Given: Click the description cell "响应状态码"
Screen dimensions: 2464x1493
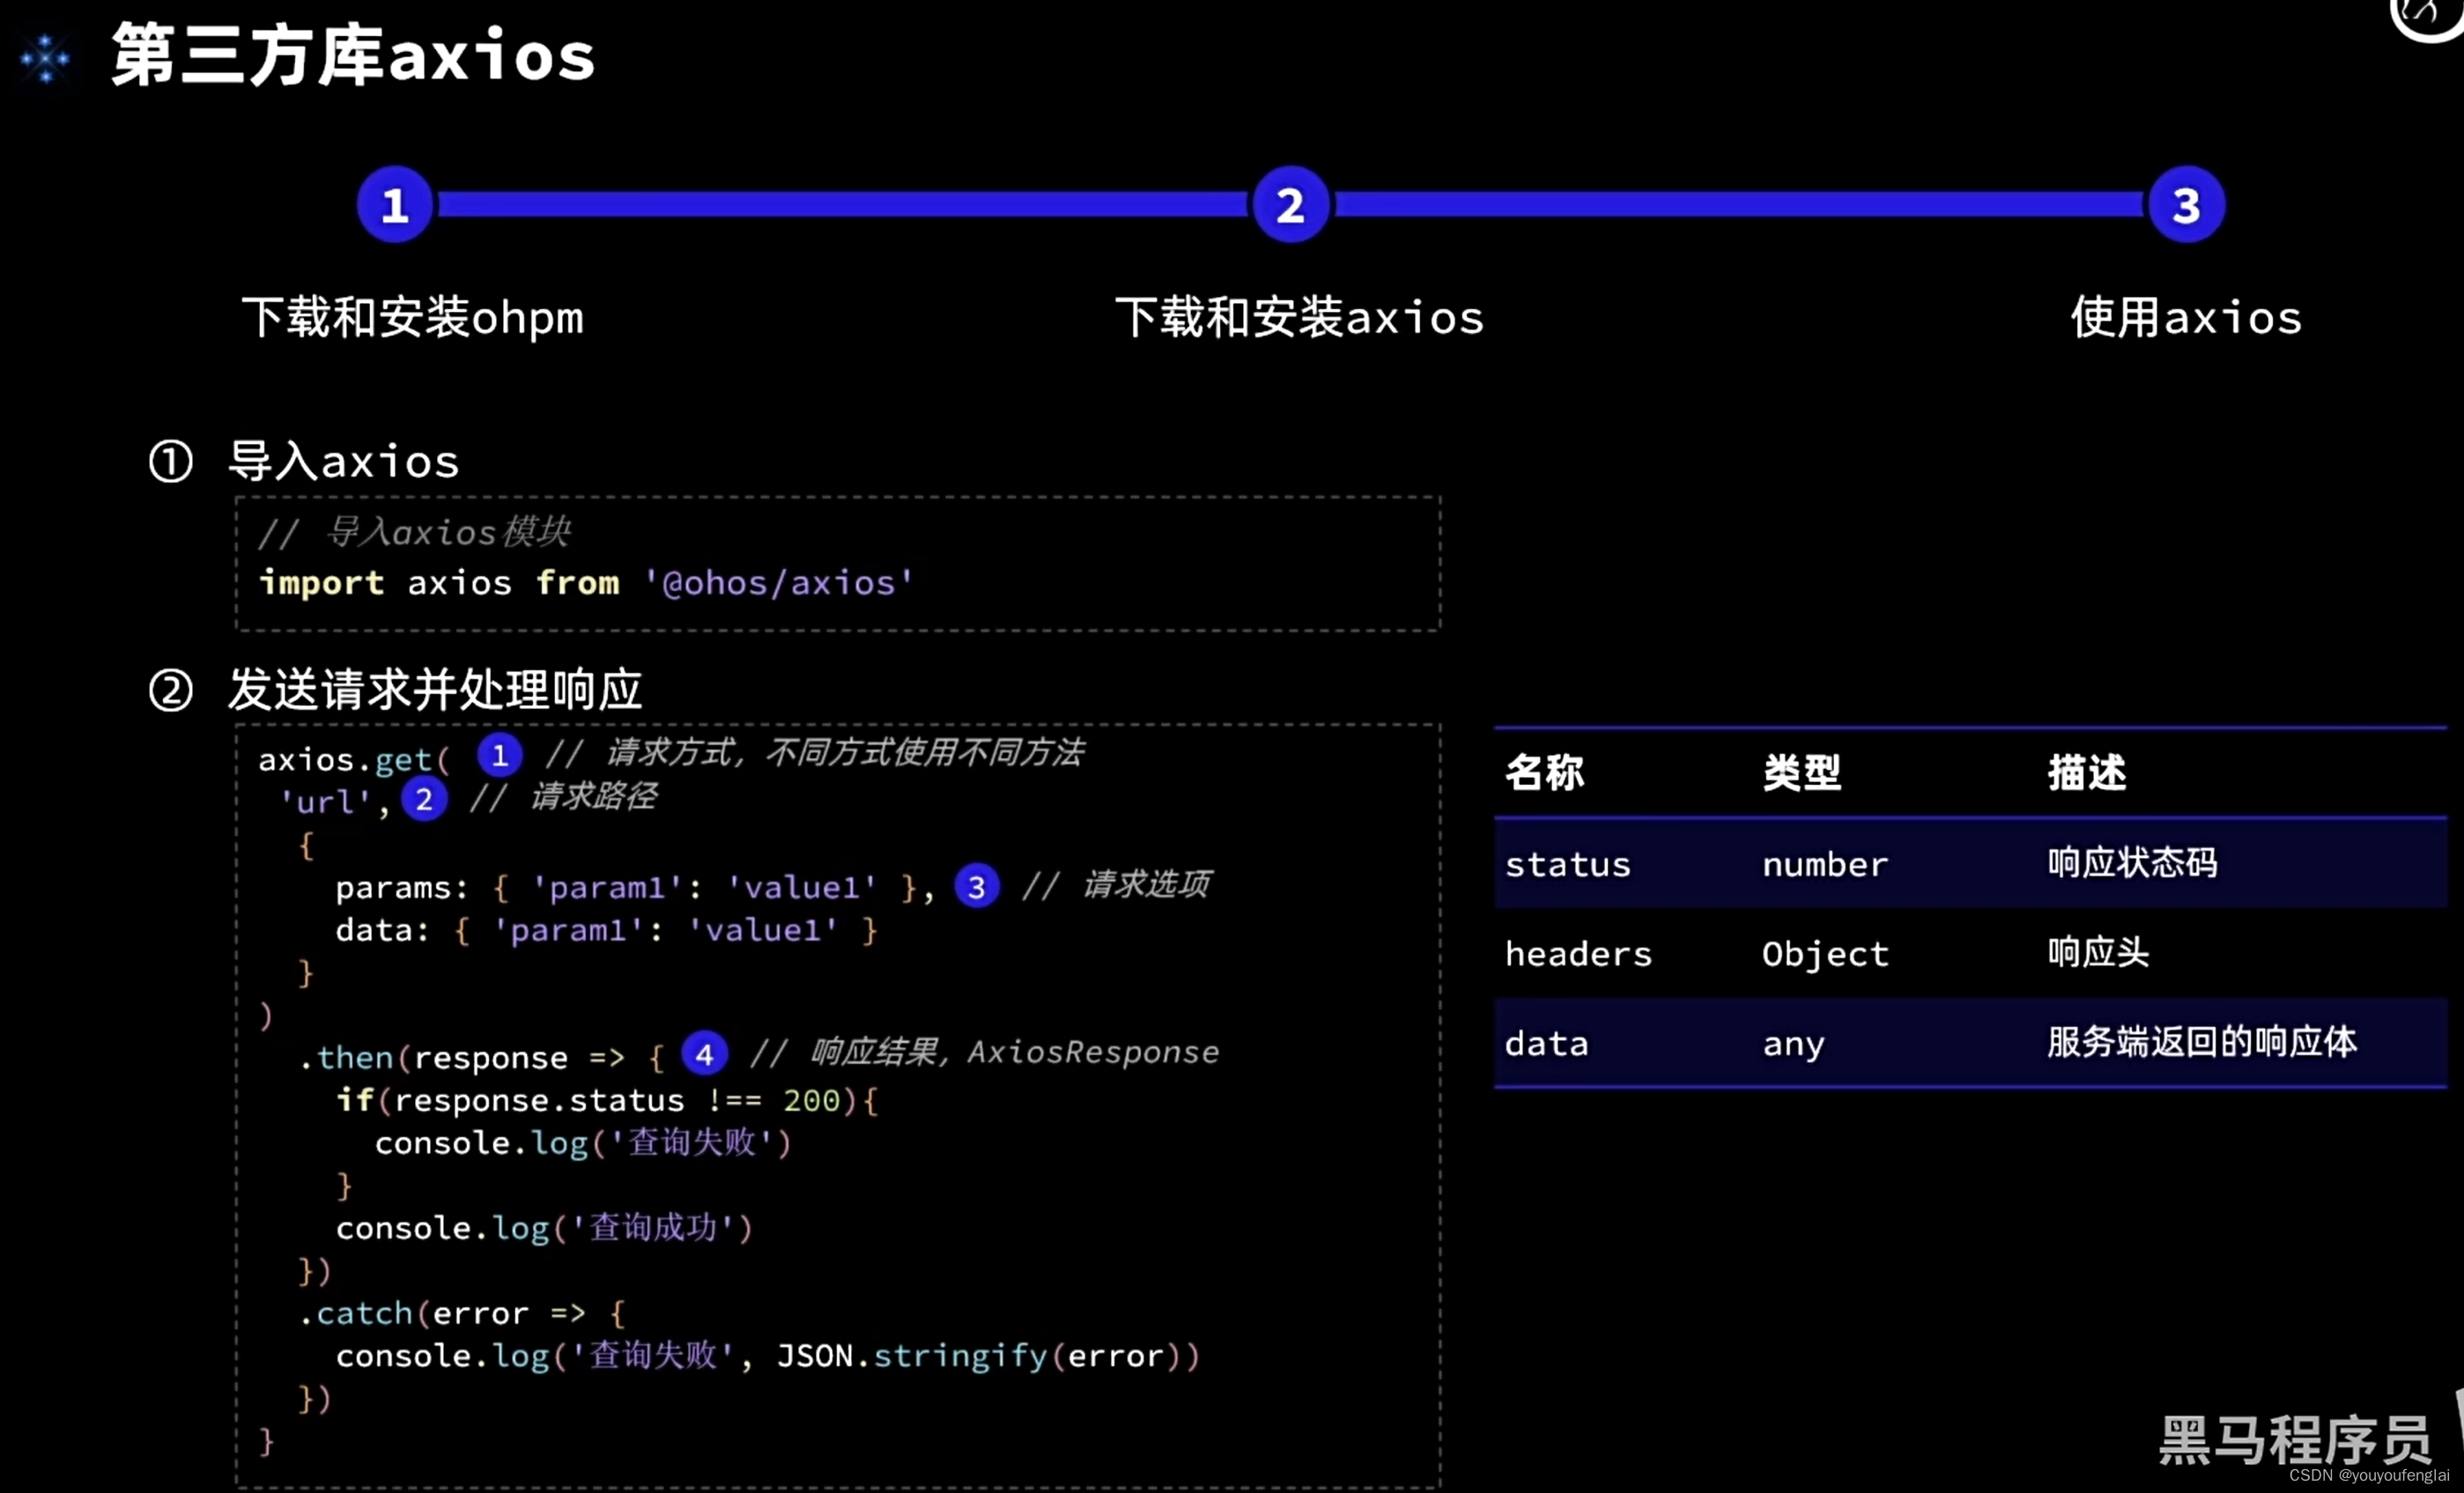Looking at the screenshot, I should [2133, 863].
